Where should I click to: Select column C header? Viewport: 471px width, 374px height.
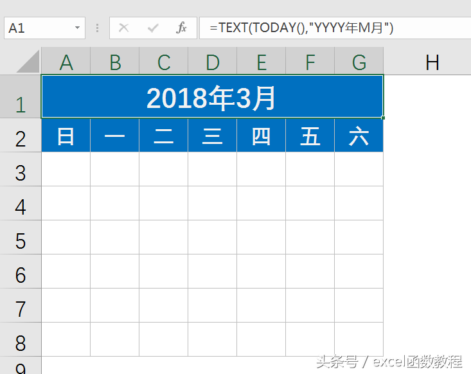point(163,60)
